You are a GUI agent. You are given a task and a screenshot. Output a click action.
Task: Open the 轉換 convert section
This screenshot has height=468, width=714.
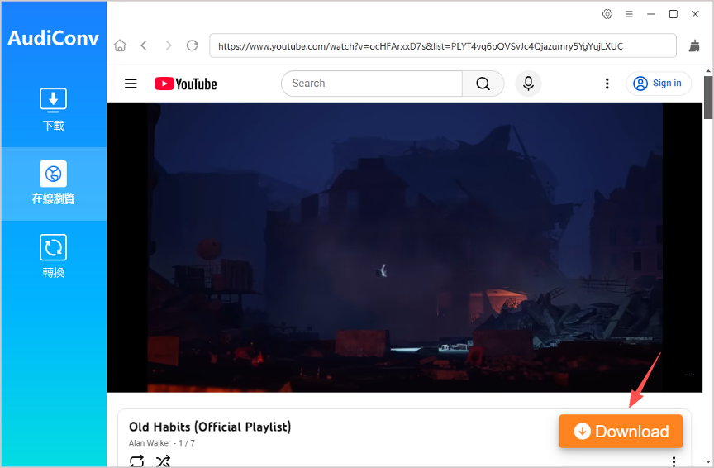tap(54, 257)
